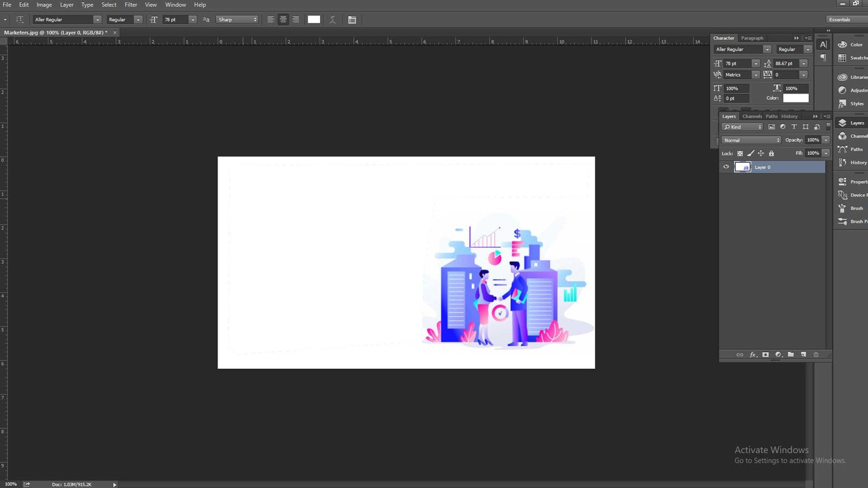Toggle lock transparent pixels
This screenshot has width=868, height=488.
tap(740, 153)
